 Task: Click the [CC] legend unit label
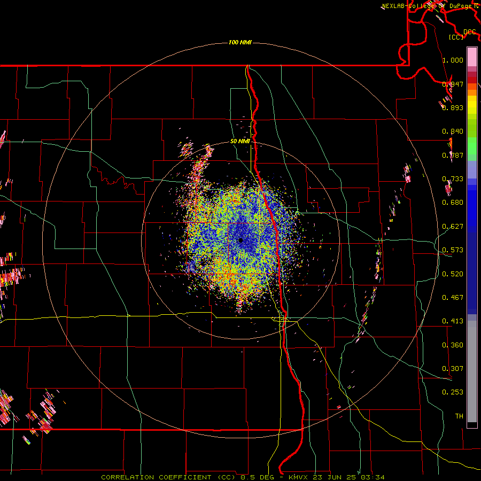pyautogui.click(x=456, y=37)
